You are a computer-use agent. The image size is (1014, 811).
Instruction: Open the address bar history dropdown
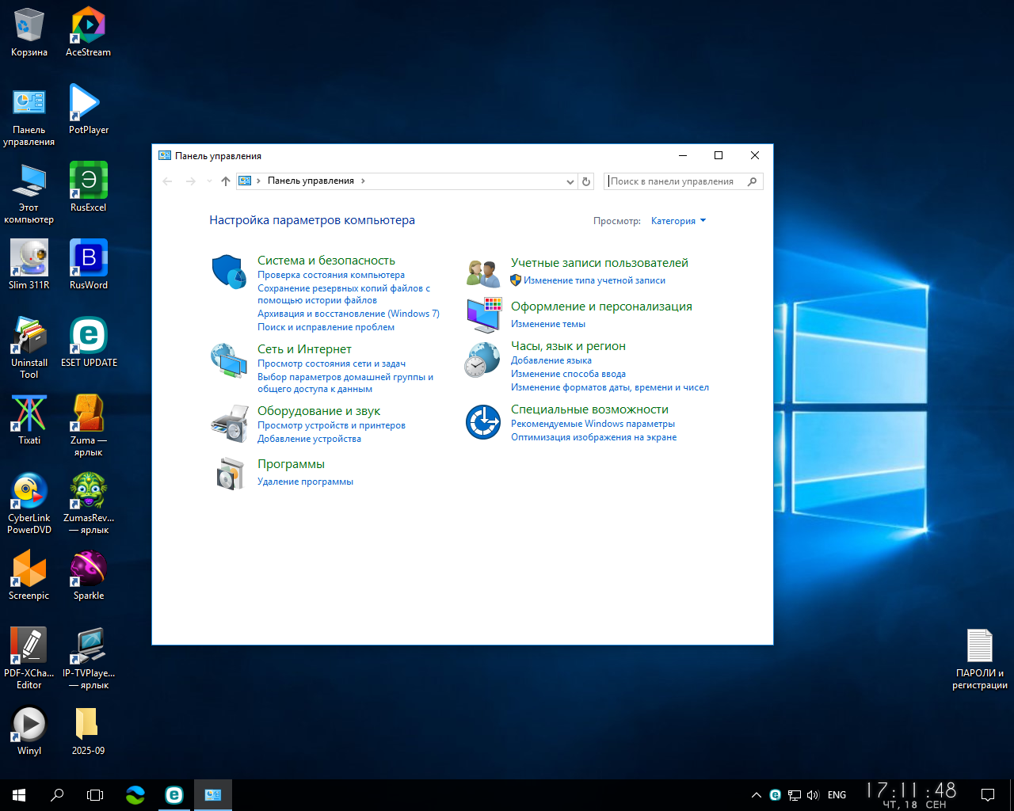click(x=570, y=181)
